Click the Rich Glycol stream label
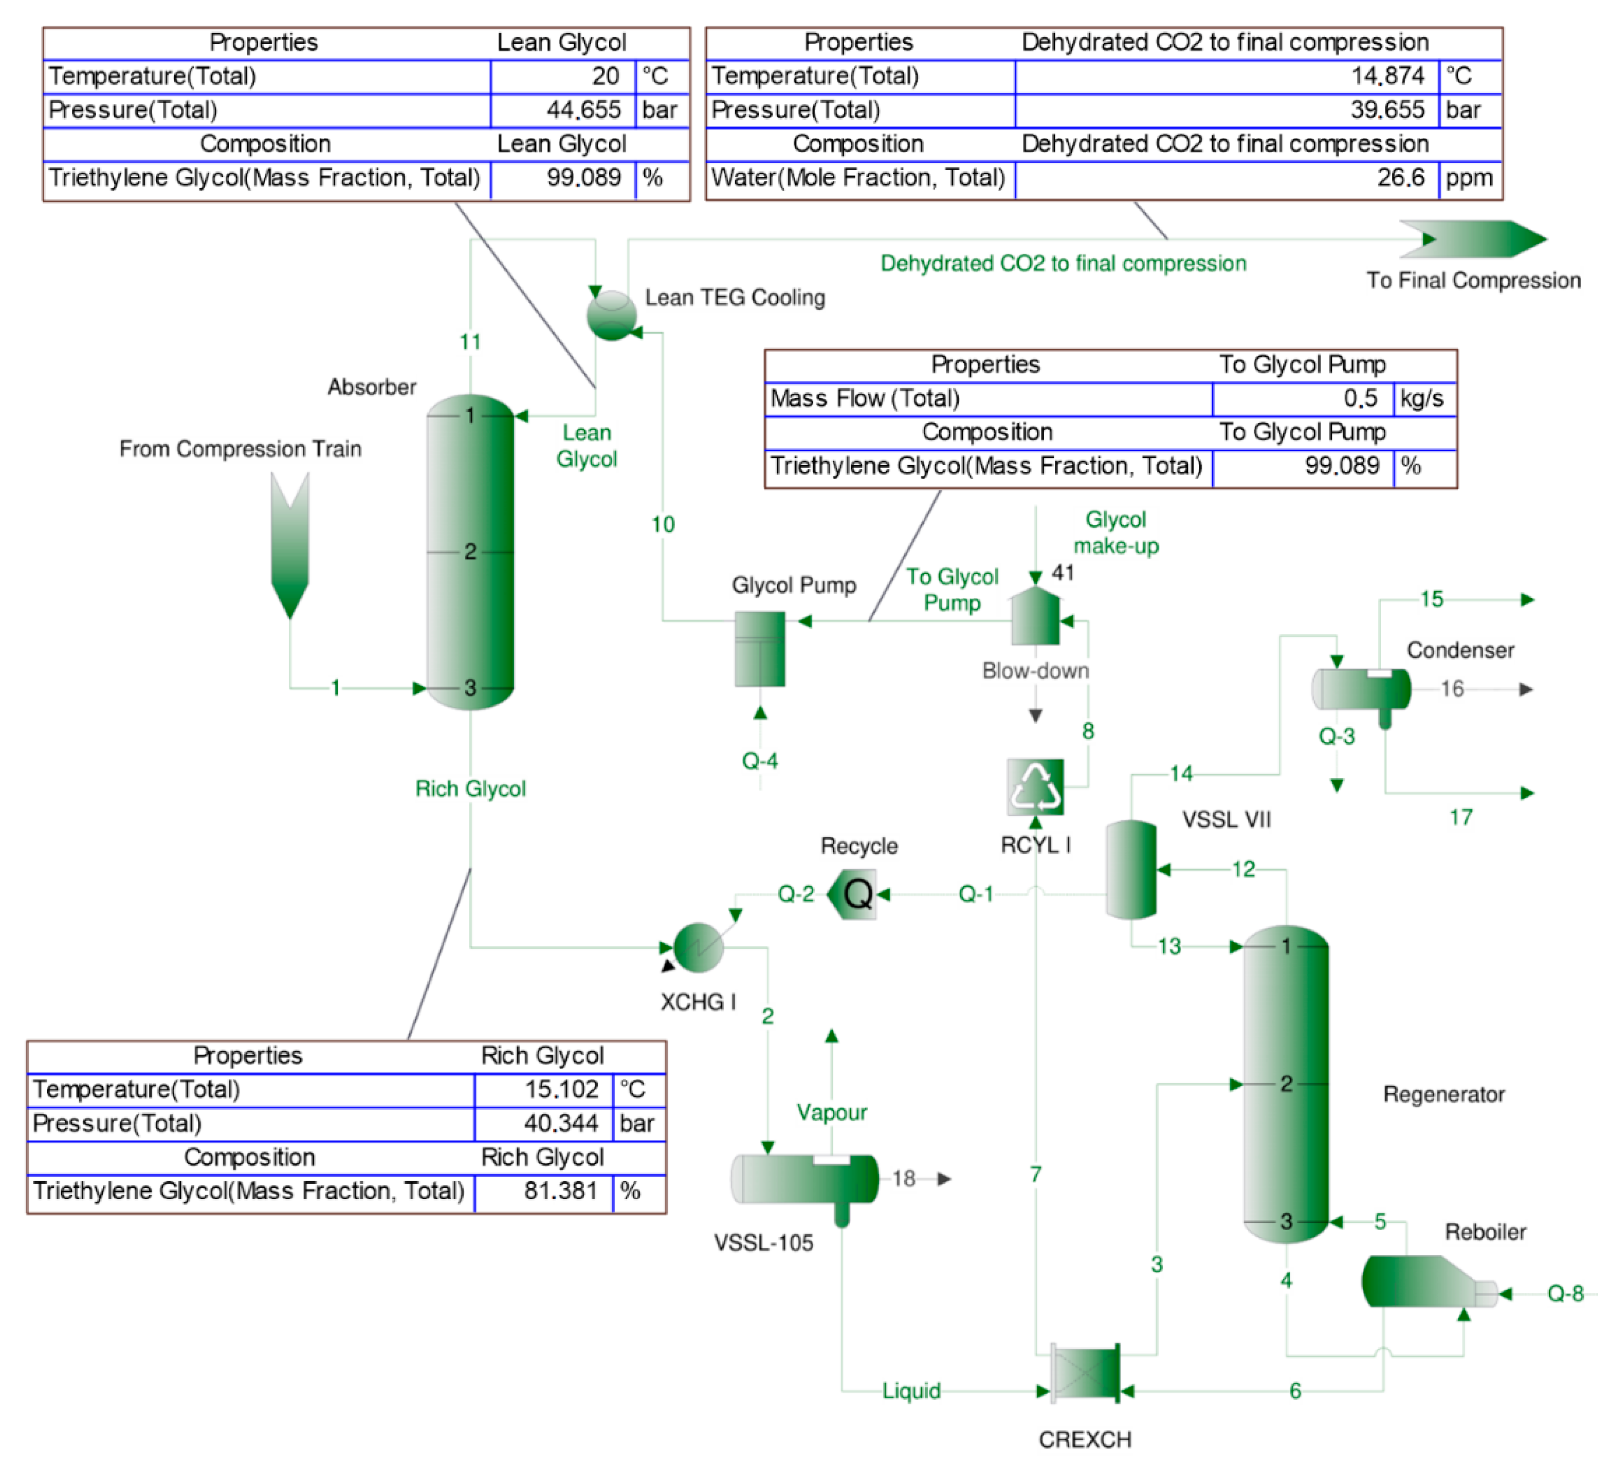The height and width of the screenshot is (1466, 1610). tap(470, 789)
